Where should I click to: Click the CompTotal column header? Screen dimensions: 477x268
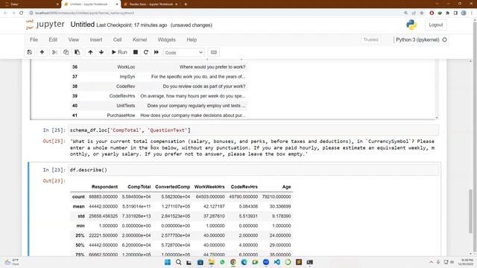[139, 187]
